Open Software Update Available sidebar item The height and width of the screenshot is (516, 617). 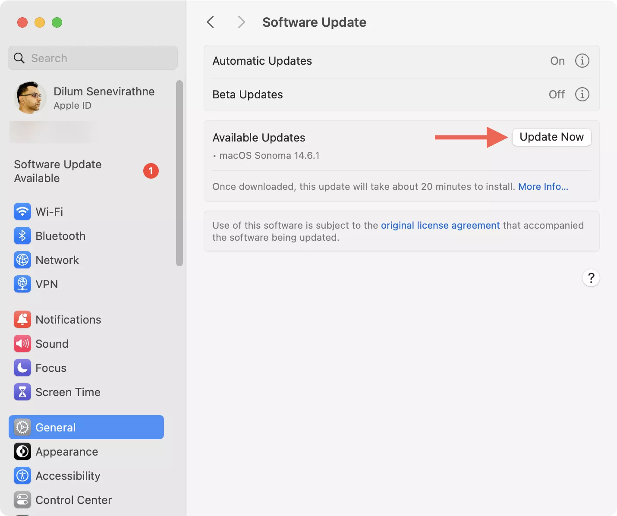tap(86, 171)
